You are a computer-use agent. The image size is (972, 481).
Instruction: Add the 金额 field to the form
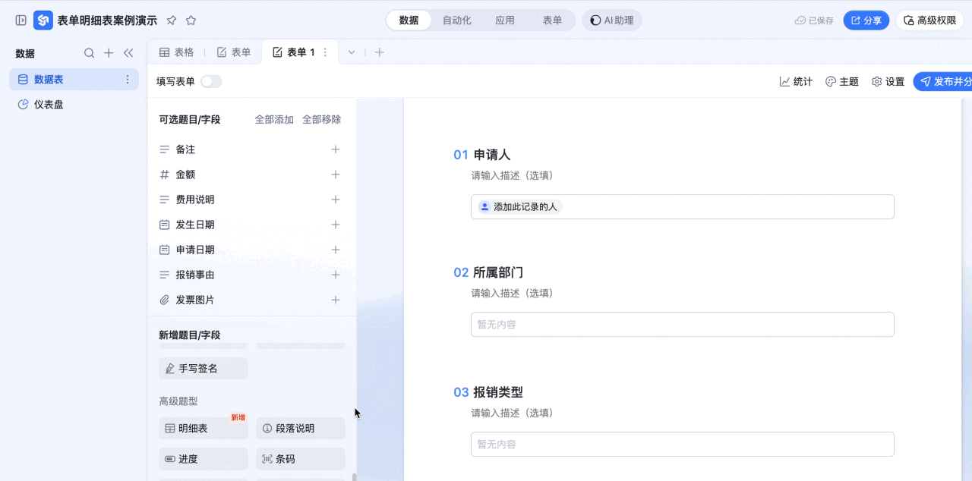click(x=336, y=174)
